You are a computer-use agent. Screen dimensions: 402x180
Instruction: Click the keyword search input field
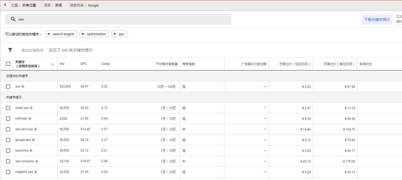click(123, 19)
